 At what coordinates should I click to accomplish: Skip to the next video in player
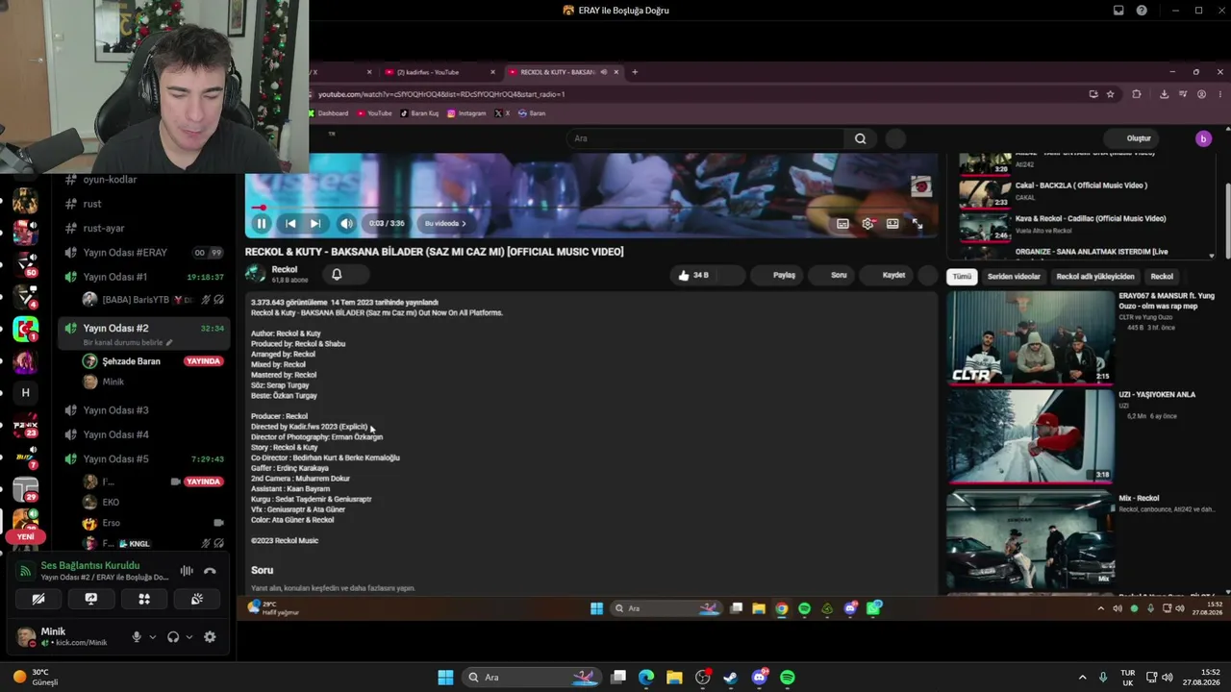314,223
